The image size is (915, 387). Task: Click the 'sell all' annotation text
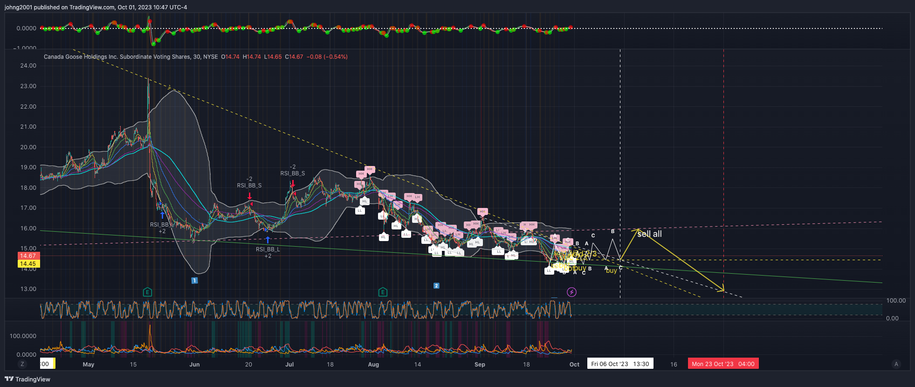(x=649, y=234)
